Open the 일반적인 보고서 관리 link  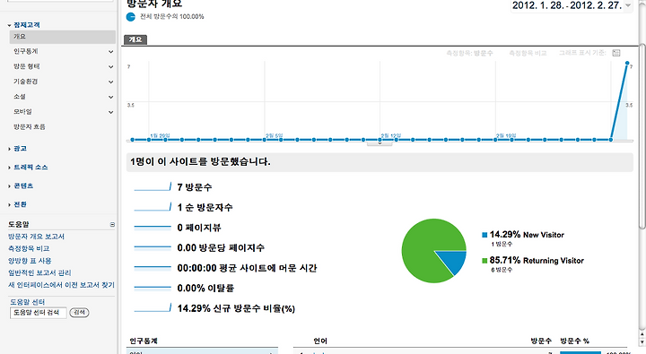click(39, 272)
